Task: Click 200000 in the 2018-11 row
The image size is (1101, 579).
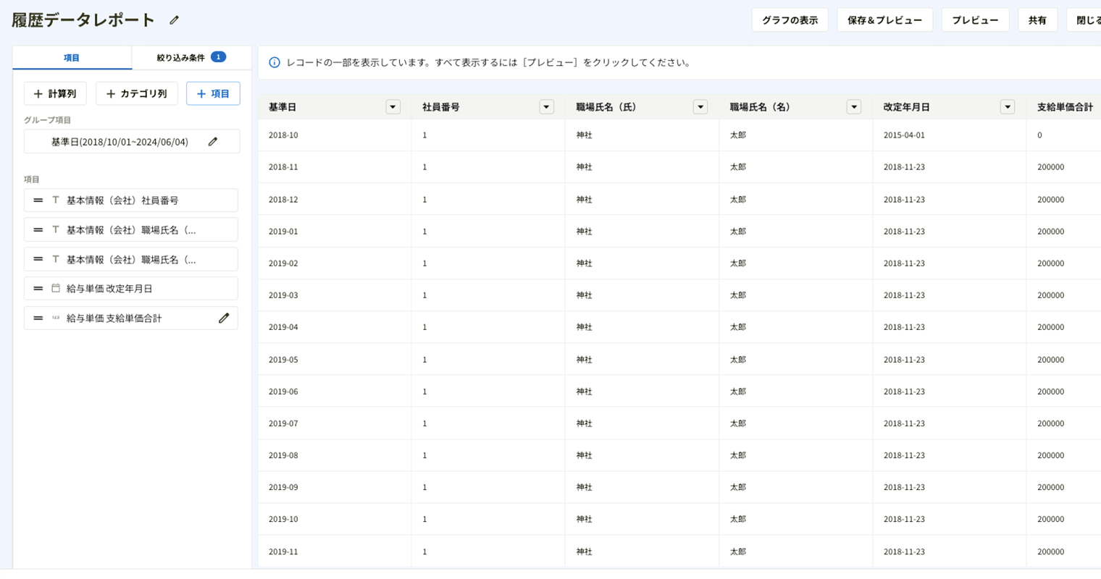Action: point(1050,167)
